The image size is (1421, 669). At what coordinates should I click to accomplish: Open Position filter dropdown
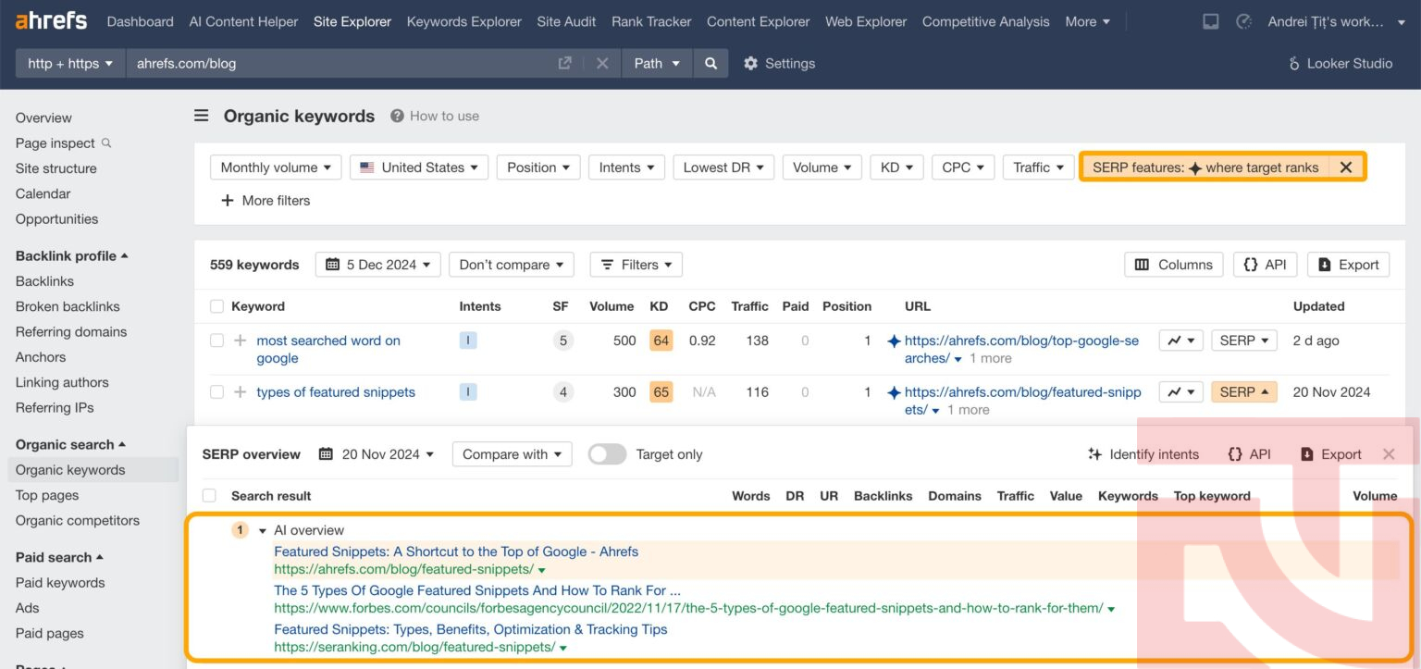click(538, 167)
